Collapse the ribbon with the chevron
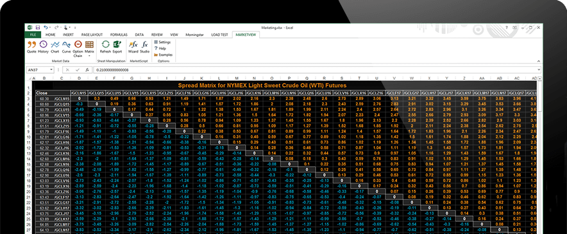Image resolution: width=567 pixels, height=234 pixels. (538, 61)
